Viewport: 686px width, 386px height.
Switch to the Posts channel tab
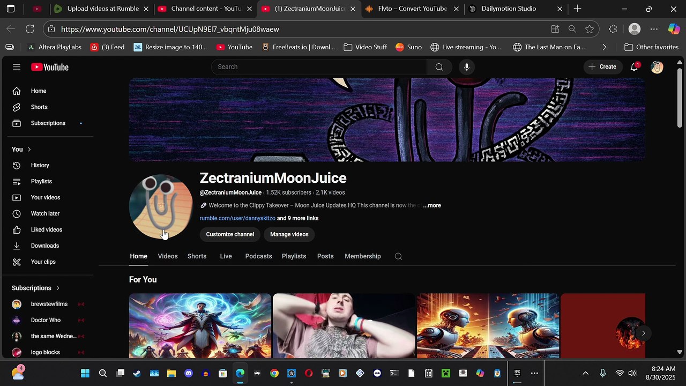pos(325,256)
